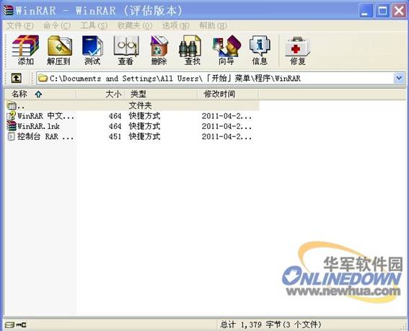Open the 文件(F) menu
The height and width of the screenshot is (331, 409).
[x=19, y=25]
